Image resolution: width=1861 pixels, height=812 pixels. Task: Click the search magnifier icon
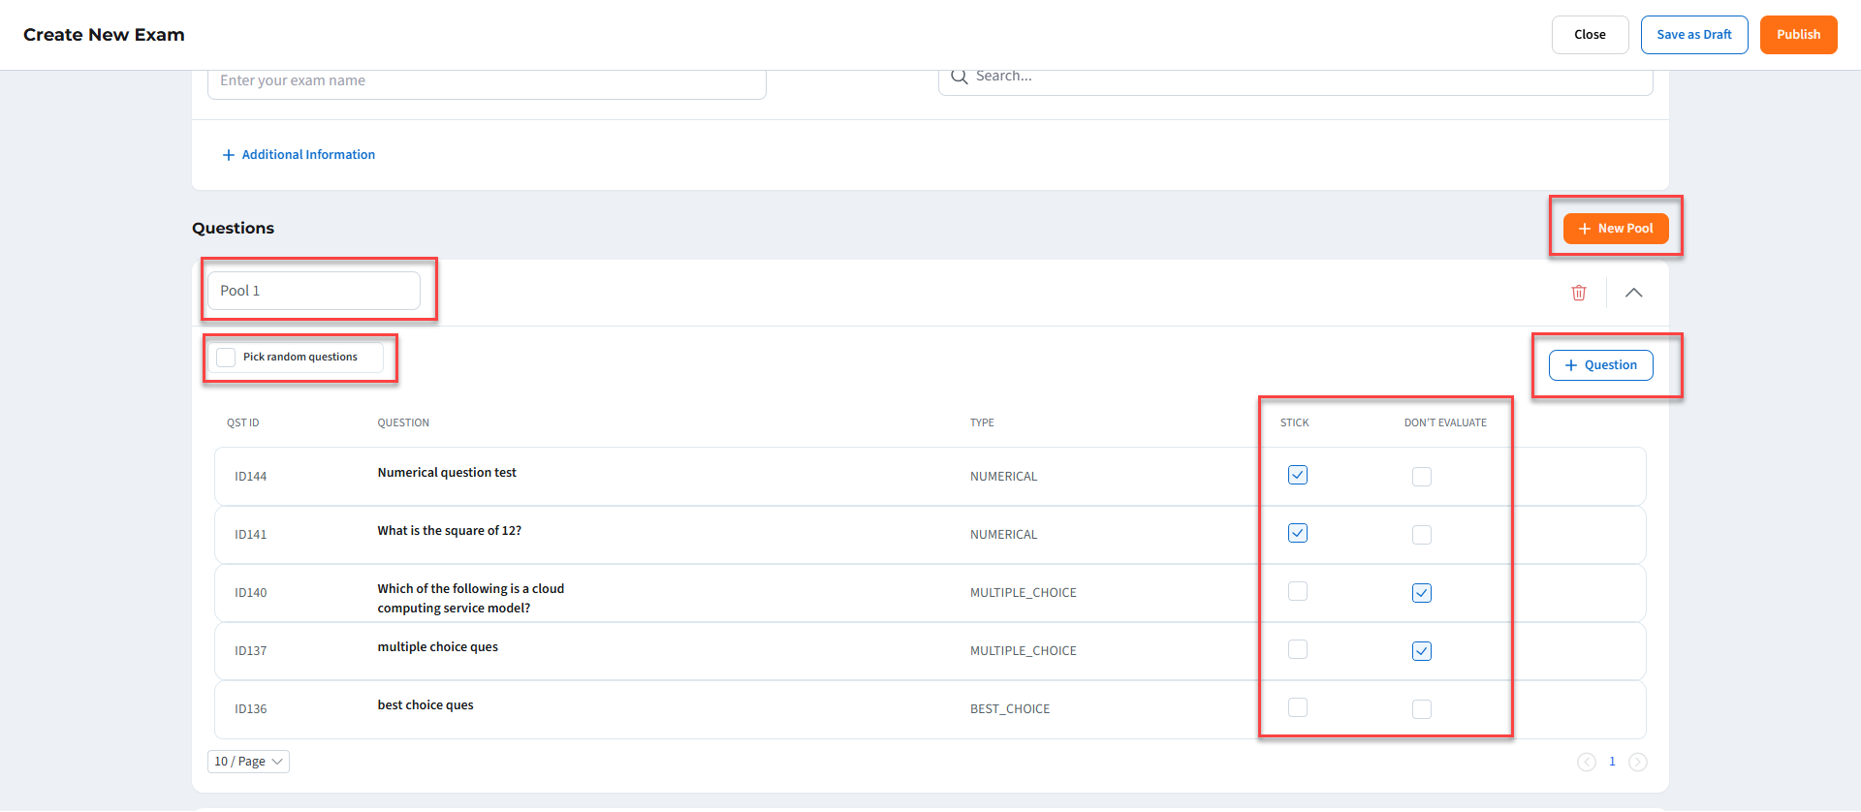[960, 76]
